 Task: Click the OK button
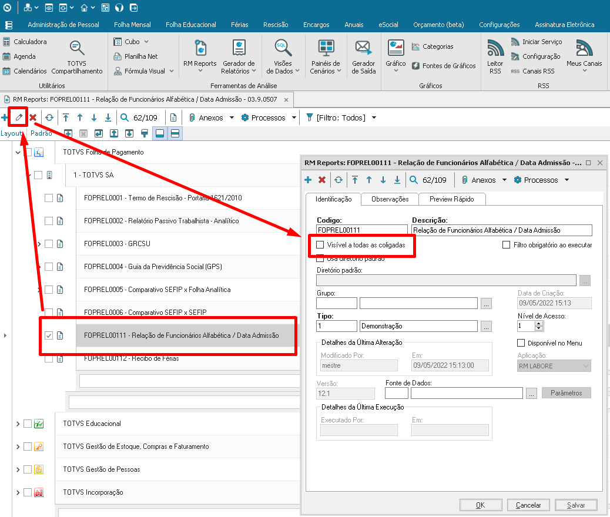[x=481, y=505]
